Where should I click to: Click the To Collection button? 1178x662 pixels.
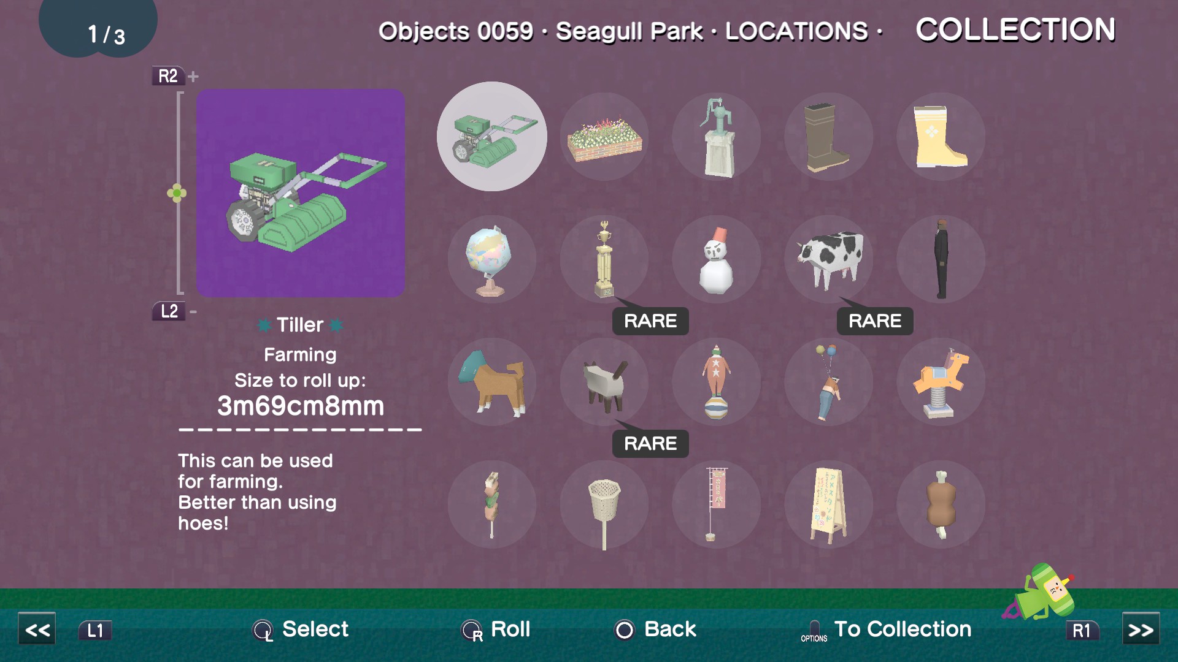886,630
